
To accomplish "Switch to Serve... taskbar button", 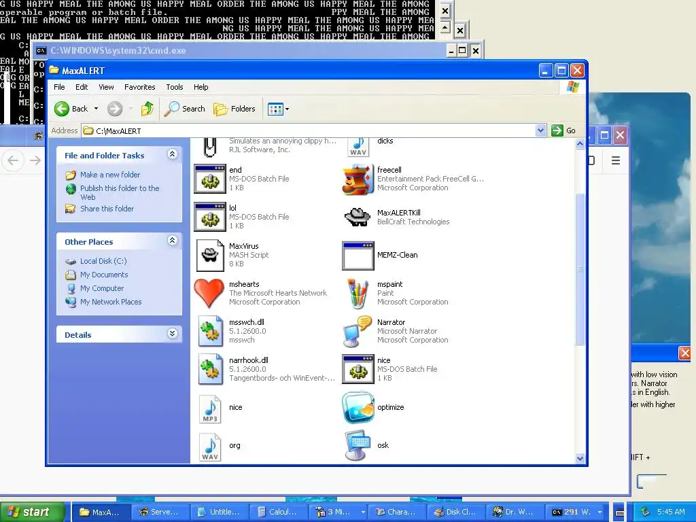I will coord(159,512).
